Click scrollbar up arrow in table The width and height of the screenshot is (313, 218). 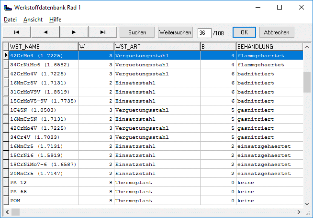point(307,46)
